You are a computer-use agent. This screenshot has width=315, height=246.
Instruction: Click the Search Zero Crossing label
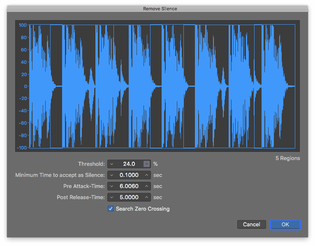(x=142, y=209)
